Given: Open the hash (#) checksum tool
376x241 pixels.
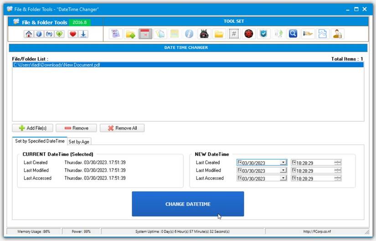Looking at the screenshot, I should 234,34.
